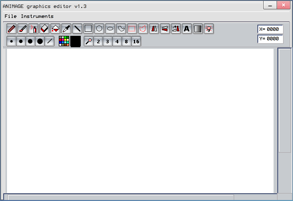Set zoom level to 2

(x=98, y=41)
